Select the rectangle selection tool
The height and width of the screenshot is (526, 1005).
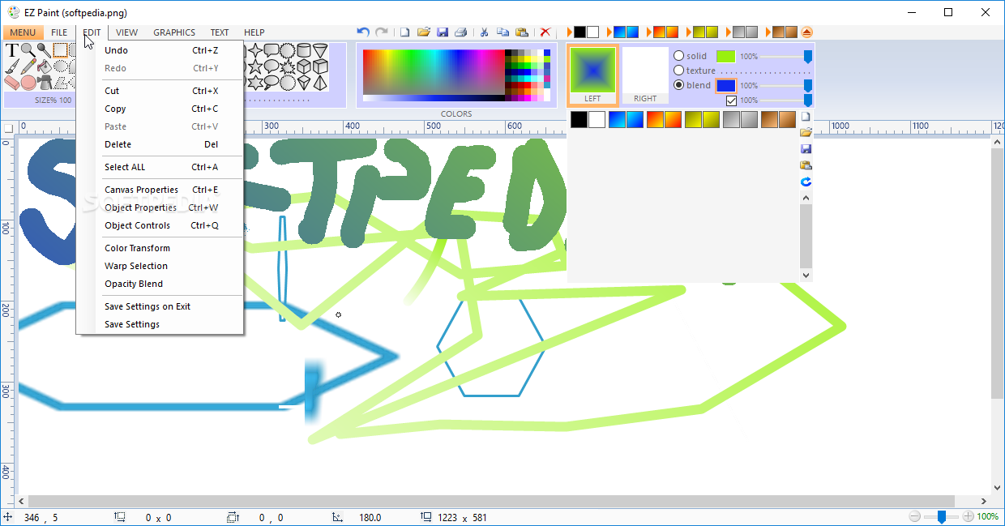(60, 50)
